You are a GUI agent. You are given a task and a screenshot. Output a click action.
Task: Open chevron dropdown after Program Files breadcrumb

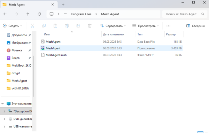tap(96, 14)
